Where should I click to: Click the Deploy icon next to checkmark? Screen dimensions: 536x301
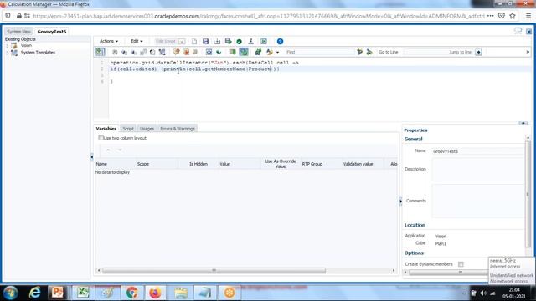[x=251, y=42]
